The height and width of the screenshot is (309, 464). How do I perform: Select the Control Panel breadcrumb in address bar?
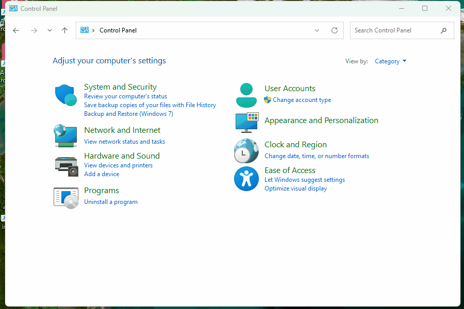[118, 30]
